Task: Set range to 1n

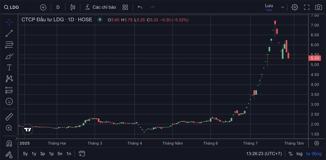Action: coord(69,154)
